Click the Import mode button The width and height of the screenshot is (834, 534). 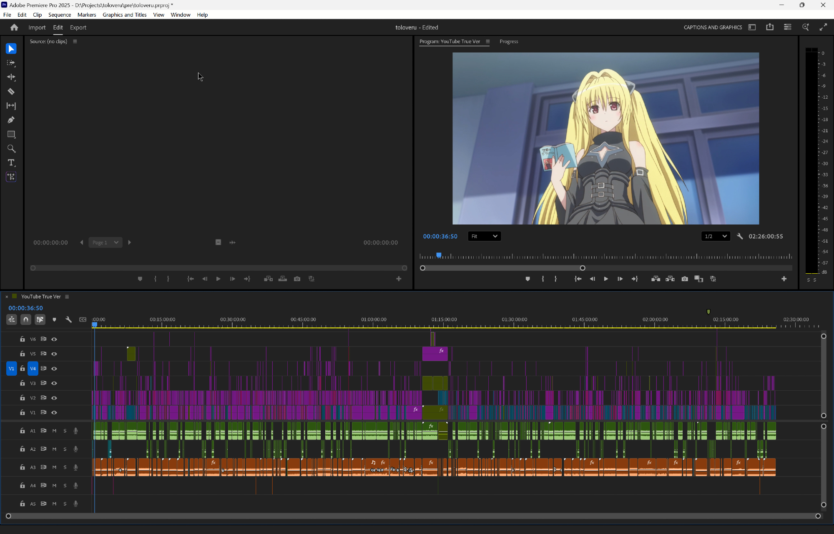[37, 27]
